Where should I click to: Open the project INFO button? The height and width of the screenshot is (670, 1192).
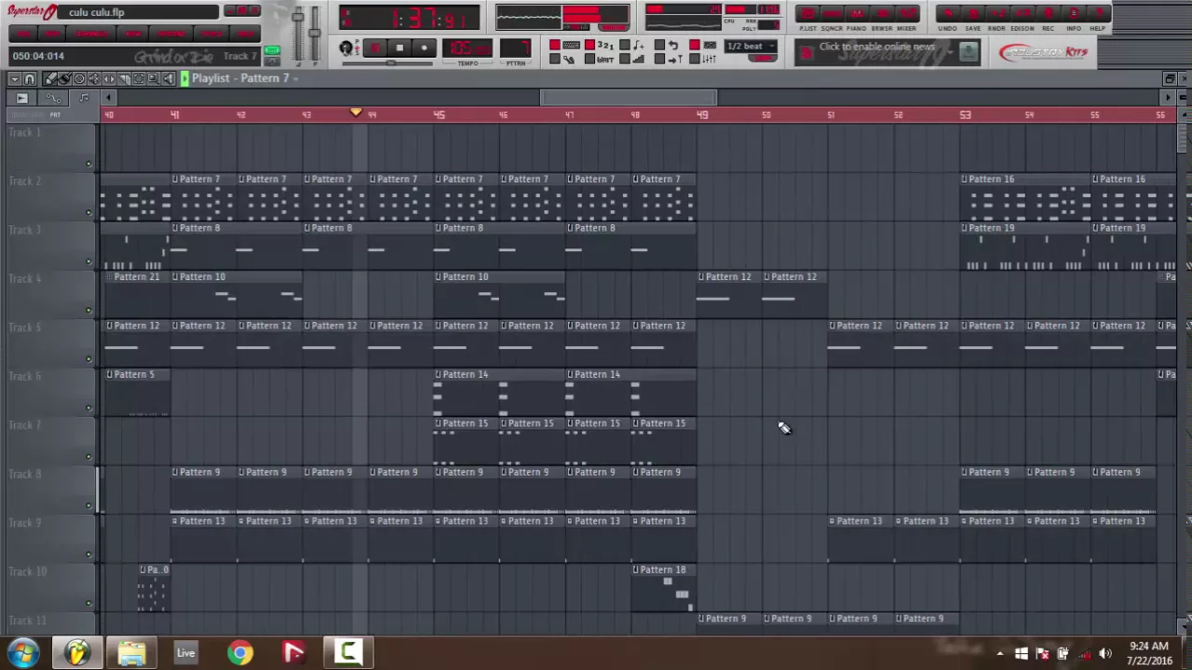pyautogui.click(x=1074, y=13)
